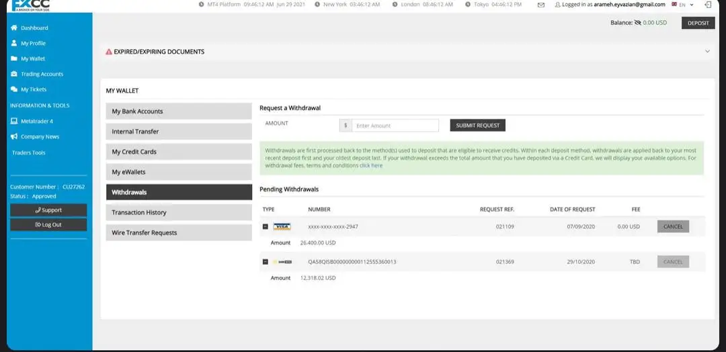Screen dimensions: 726x352
Task: Click the request reference 021109
Action: [x=505, y=226]
